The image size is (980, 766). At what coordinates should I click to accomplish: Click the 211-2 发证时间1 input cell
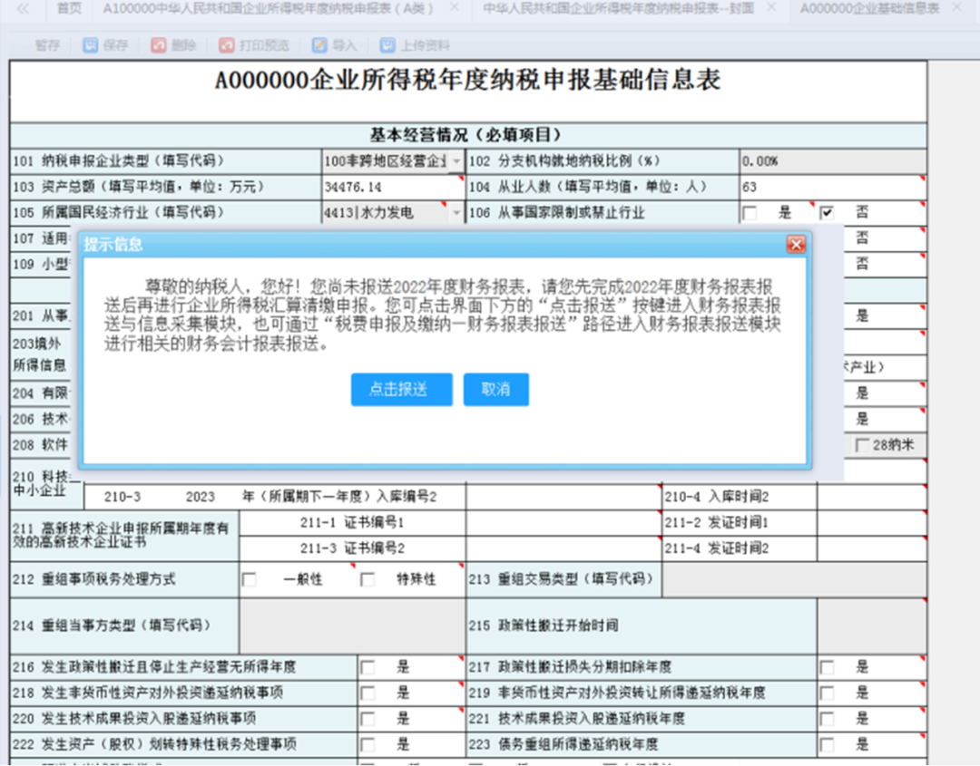(x=872, y=522)
